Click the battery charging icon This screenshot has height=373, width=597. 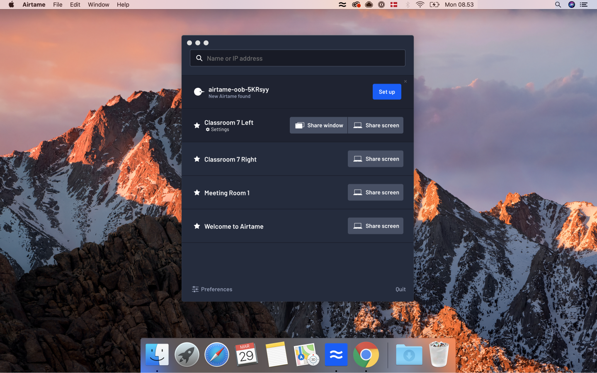(434, 5)
